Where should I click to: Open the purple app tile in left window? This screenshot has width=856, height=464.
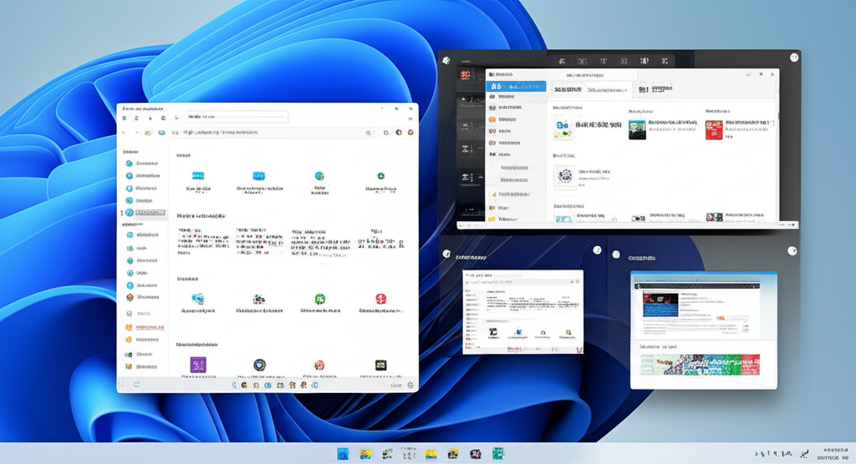click(198, 365)
